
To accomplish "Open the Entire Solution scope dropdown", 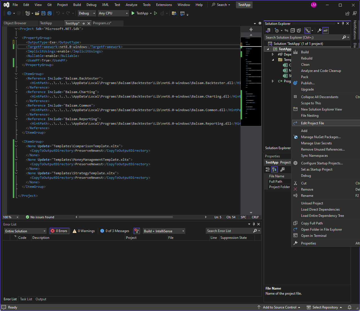I will [x=25, y=231].
